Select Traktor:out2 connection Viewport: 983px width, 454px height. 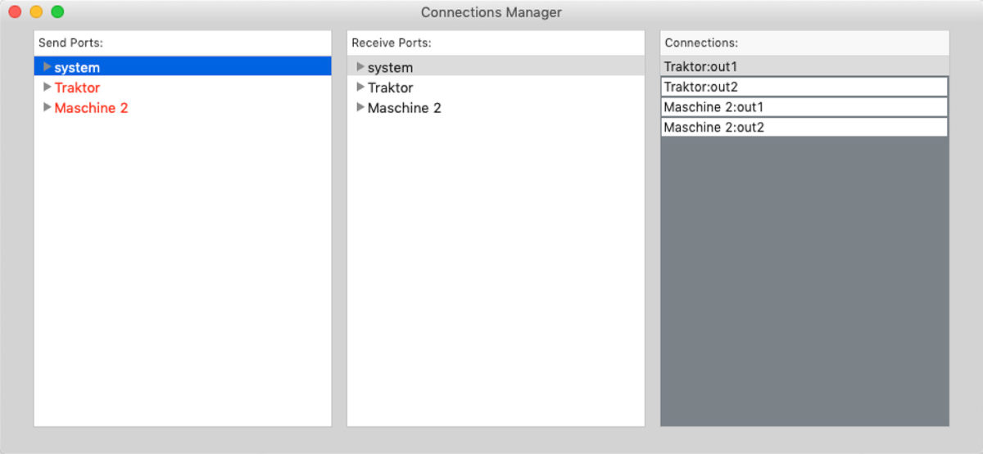coord(804,87)
